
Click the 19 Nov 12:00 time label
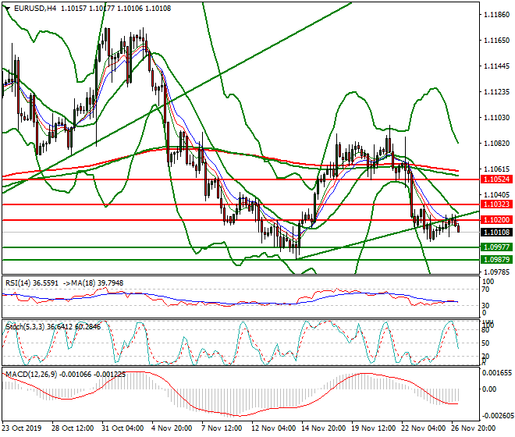click(374, 428)
